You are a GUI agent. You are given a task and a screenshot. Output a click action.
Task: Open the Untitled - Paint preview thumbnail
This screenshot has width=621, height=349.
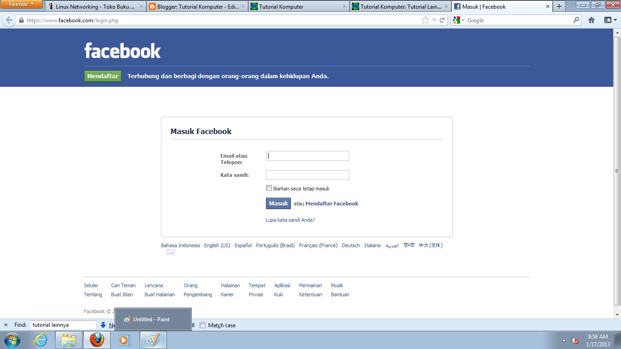coord(153,319)
